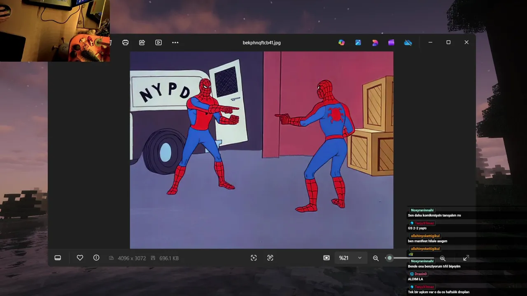Viewport: 527px width, 296px height.
Task: Toggle the filmstrip view icon at bottom-left
Action: [x=58, y=258]
